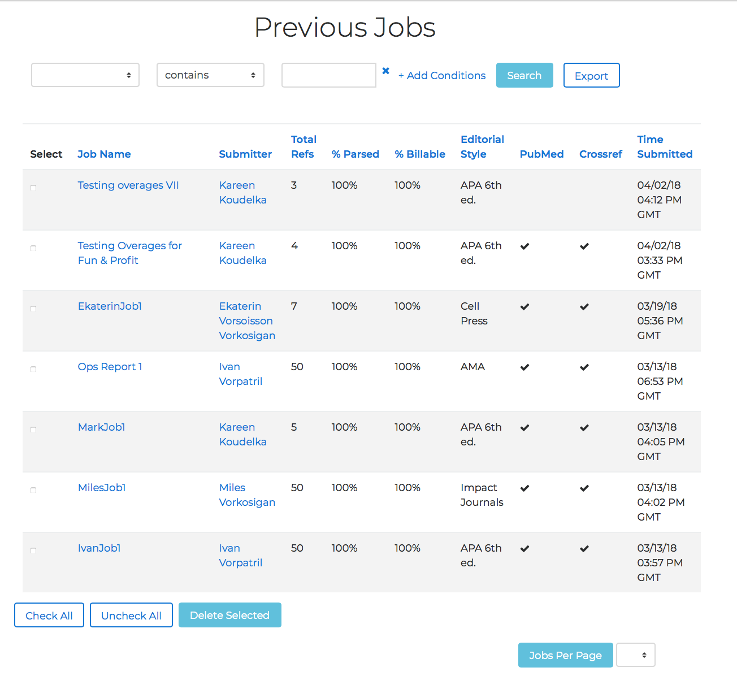
Task: Select the Testing Overages for Fun & Profit checkbox
Action: (33, 248)
